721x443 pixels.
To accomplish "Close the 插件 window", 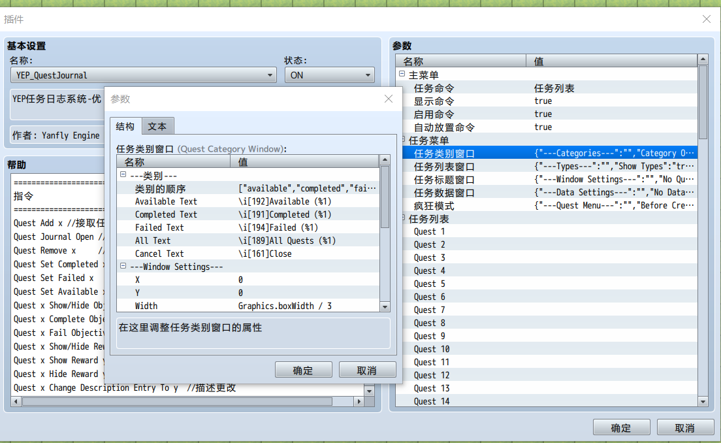I will [x=707, y=19].
